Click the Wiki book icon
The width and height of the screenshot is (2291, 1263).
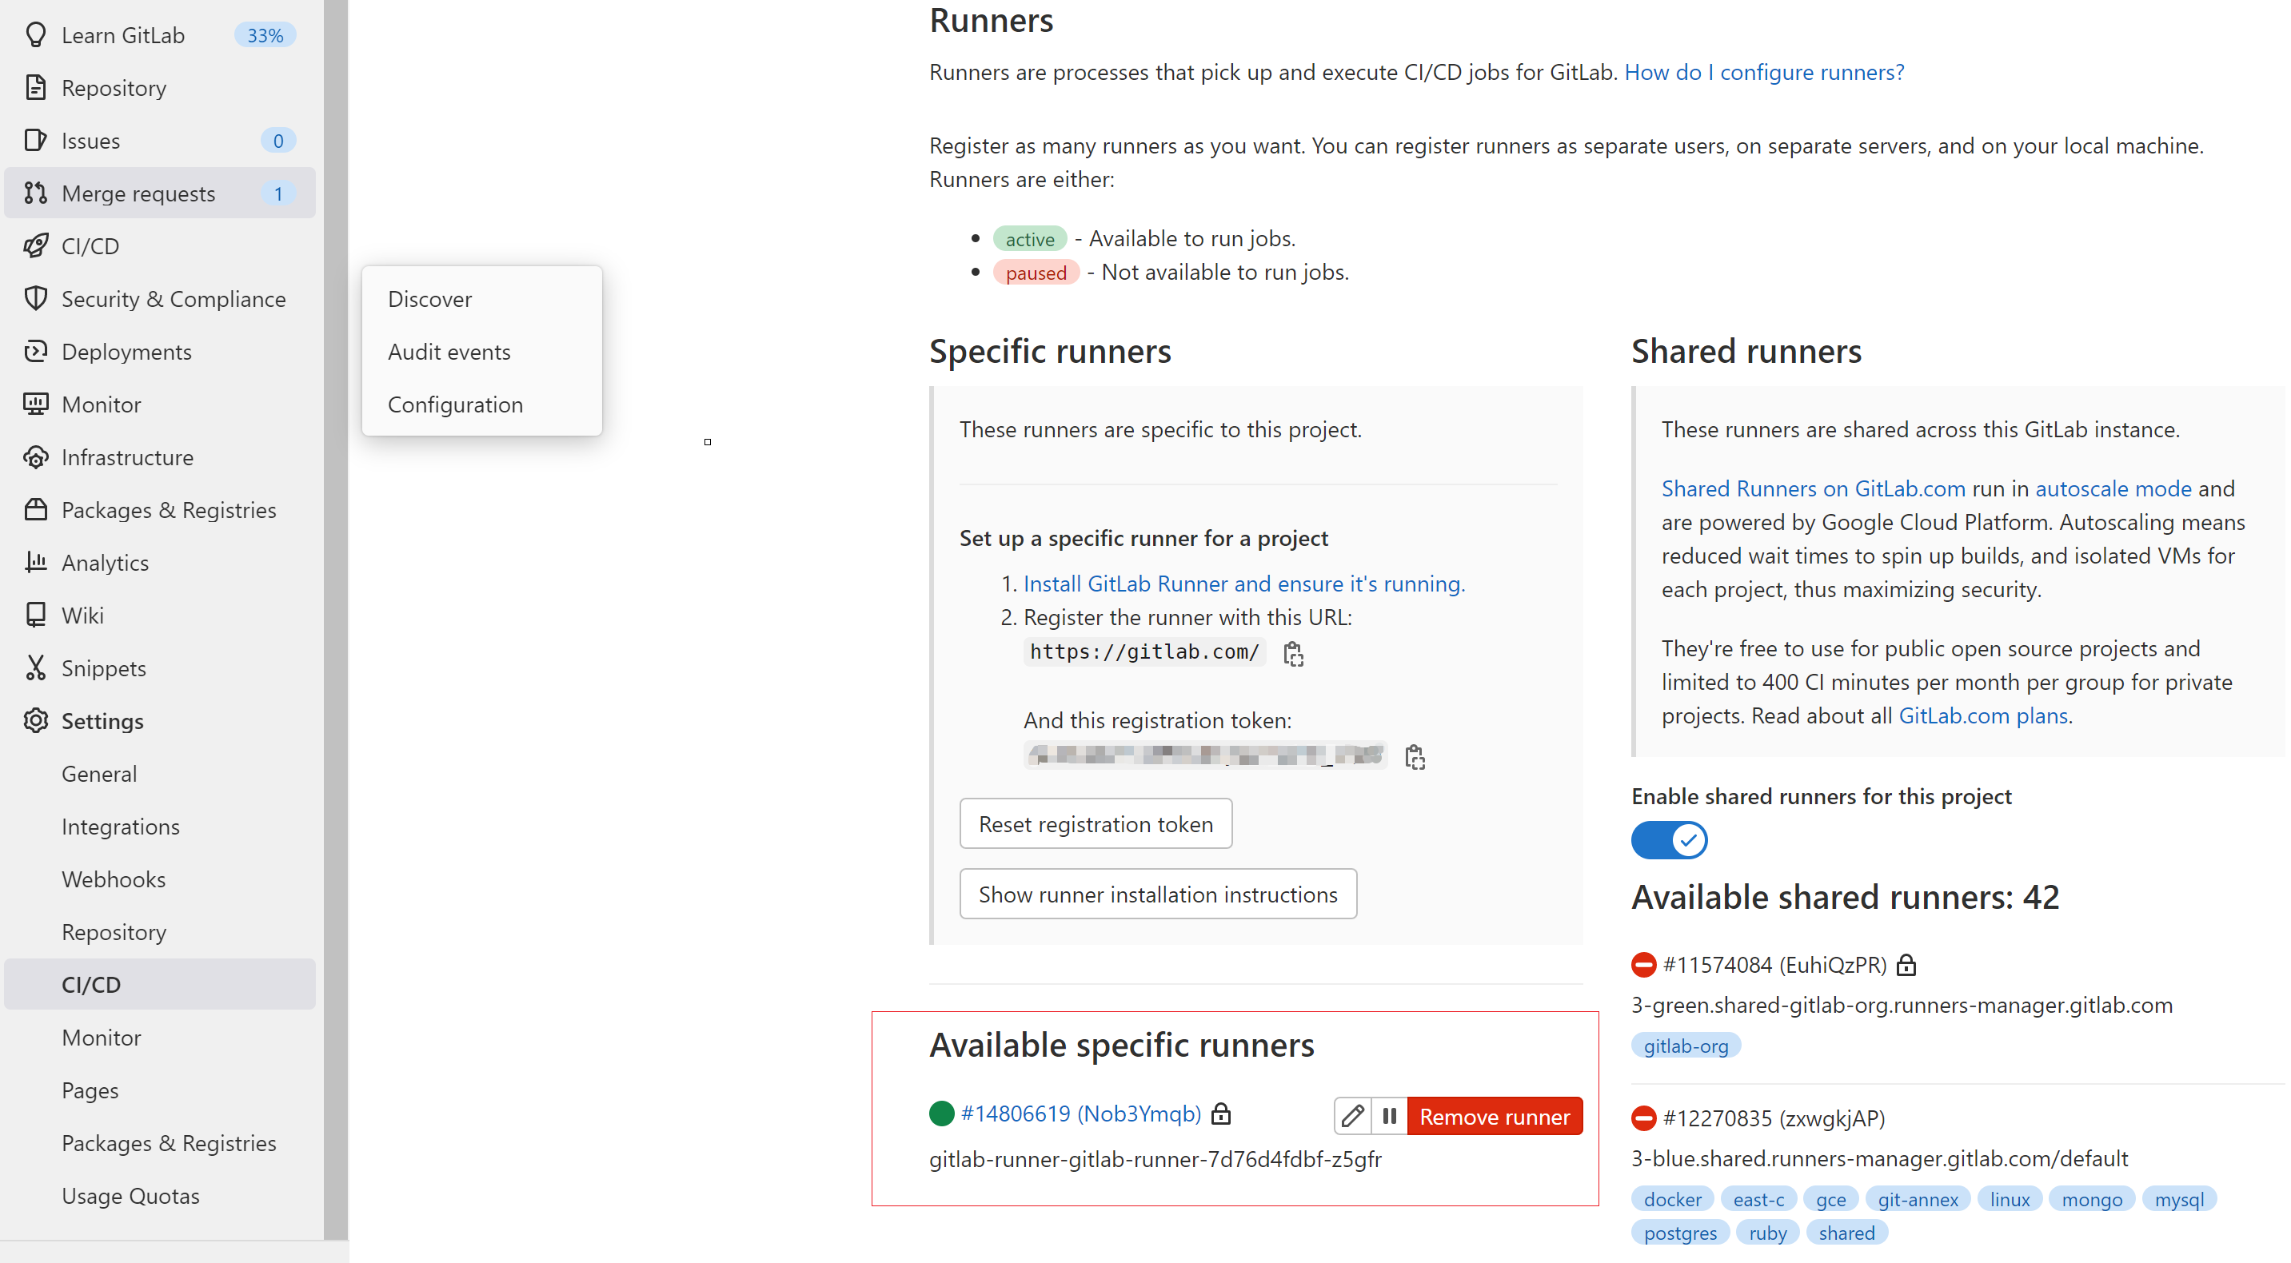(35, 614)
